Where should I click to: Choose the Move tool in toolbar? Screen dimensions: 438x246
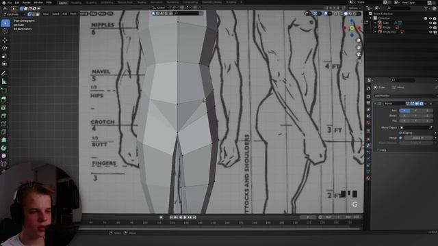point(5,40)
